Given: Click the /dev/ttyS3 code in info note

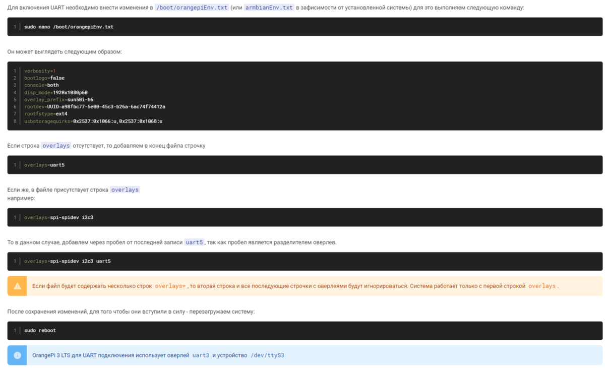Looking at the screenshot, I should (267, 355).
